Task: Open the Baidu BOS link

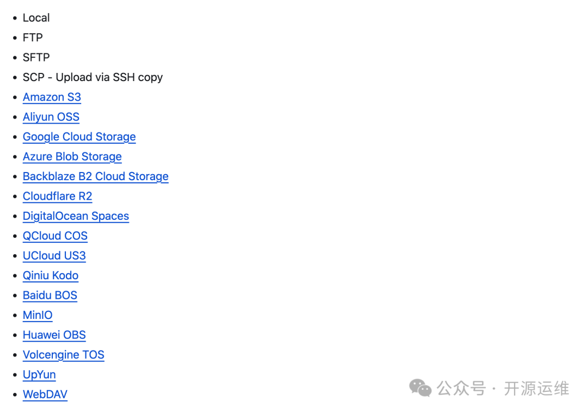Action: click(50, 296)
